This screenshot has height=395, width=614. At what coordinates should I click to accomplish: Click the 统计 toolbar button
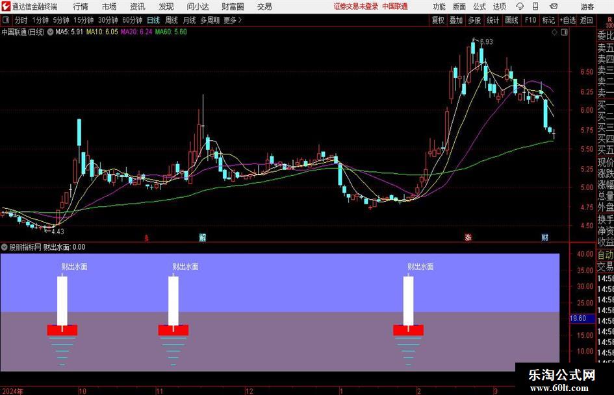click(x=492, y=20)
